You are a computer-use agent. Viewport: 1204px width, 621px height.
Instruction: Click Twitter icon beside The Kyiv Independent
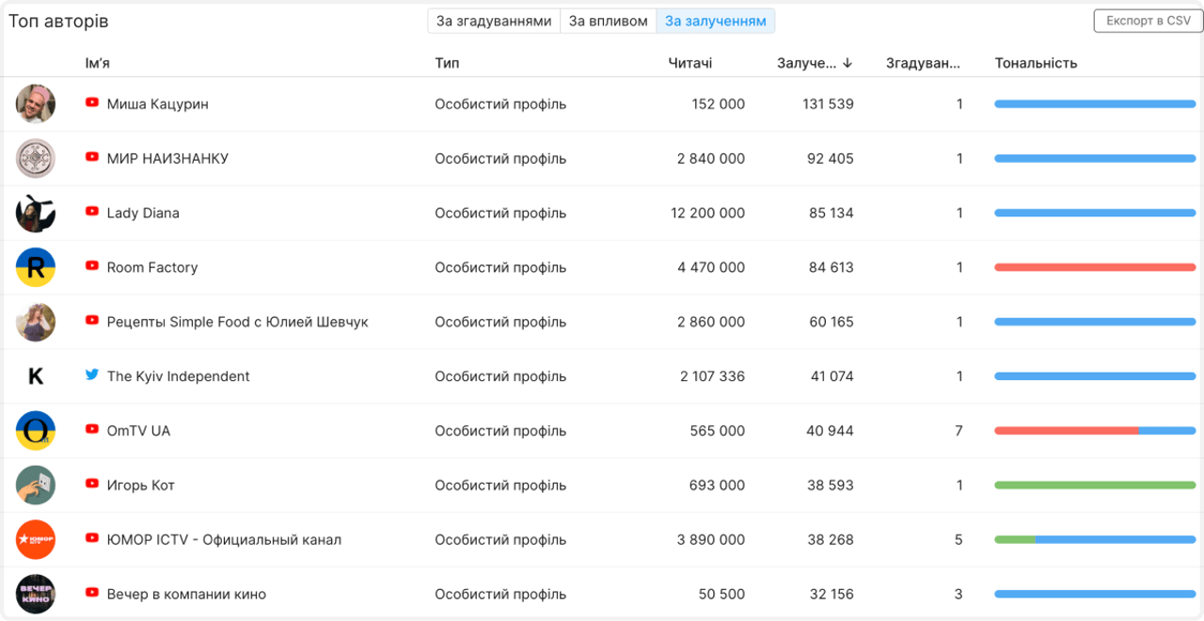point(92,374)
